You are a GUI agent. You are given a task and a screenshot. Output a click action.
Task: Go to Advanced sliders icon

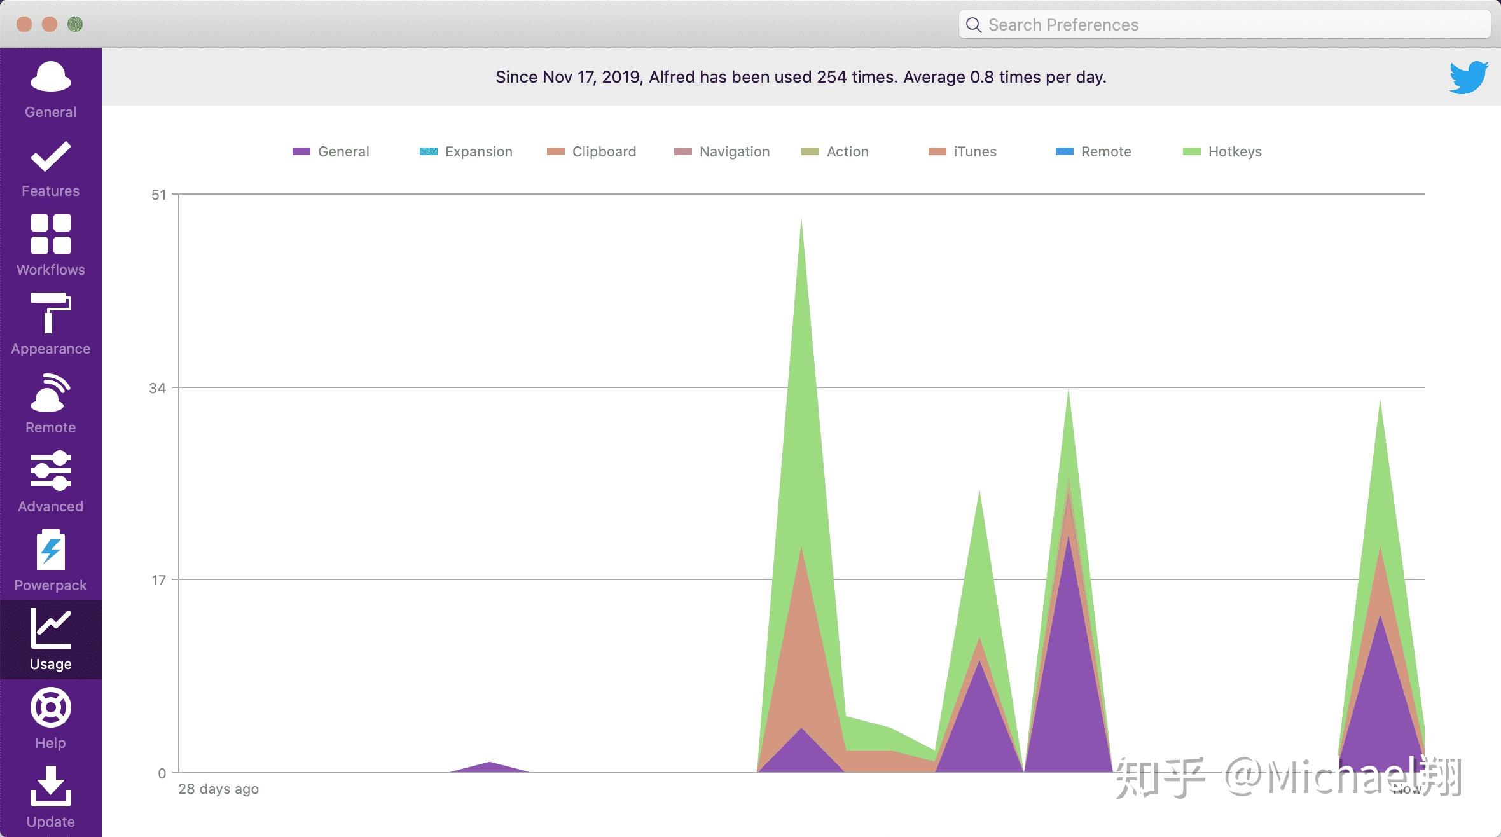(x=50, y=471)
